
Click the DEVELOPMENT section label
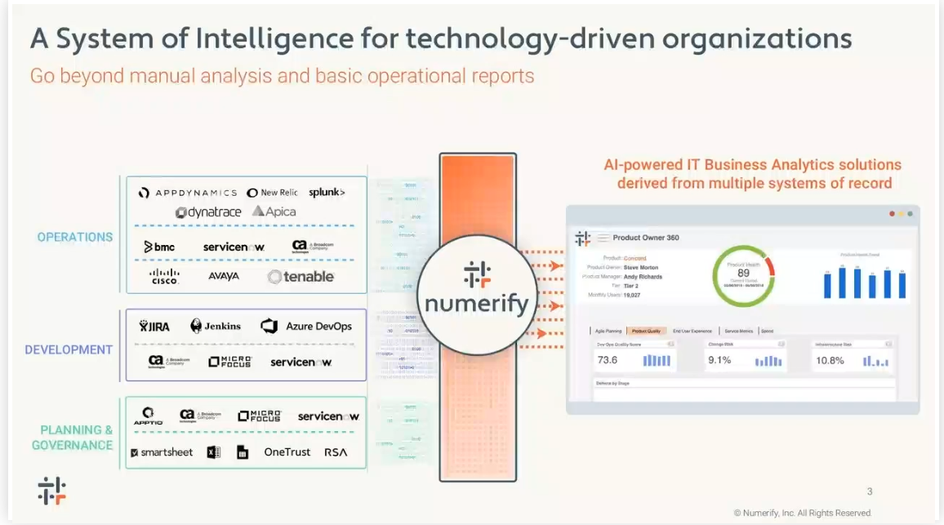click(x=69, y=349)
